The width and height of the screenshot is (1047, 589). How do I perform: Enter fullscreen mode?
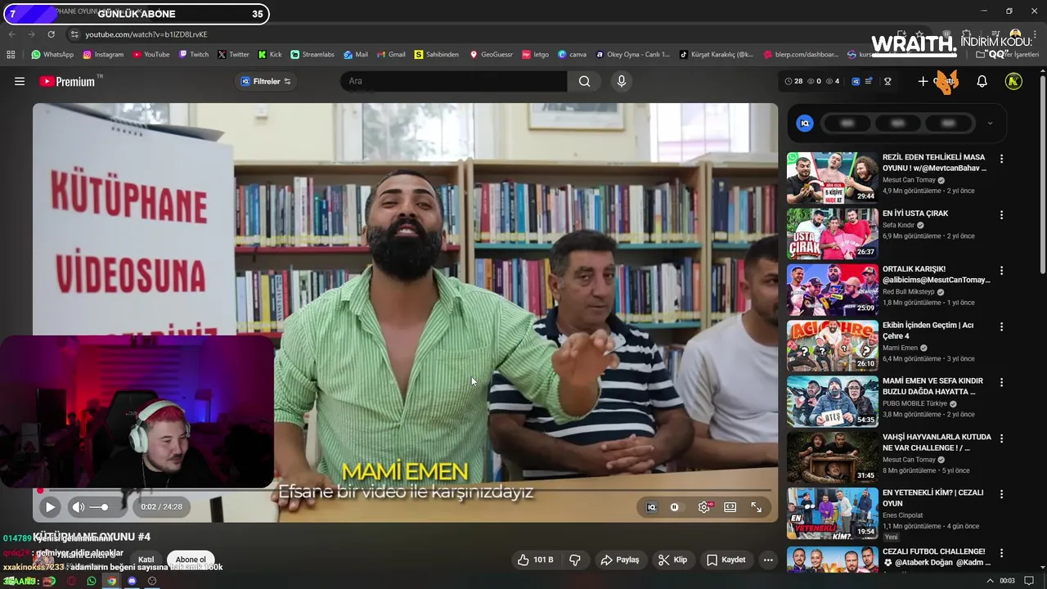[x=757, y=507]
